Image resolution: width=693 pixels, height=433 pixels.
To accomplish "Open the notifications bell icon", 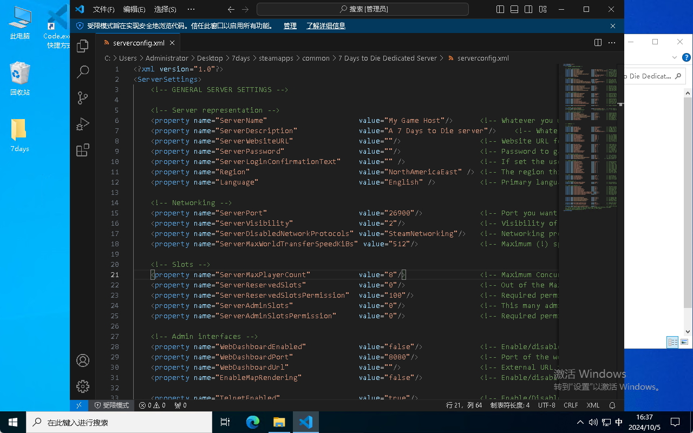I will point(612,405).
